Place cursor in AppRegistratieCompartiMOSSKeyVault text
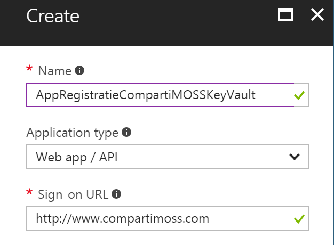 [145, 95]
